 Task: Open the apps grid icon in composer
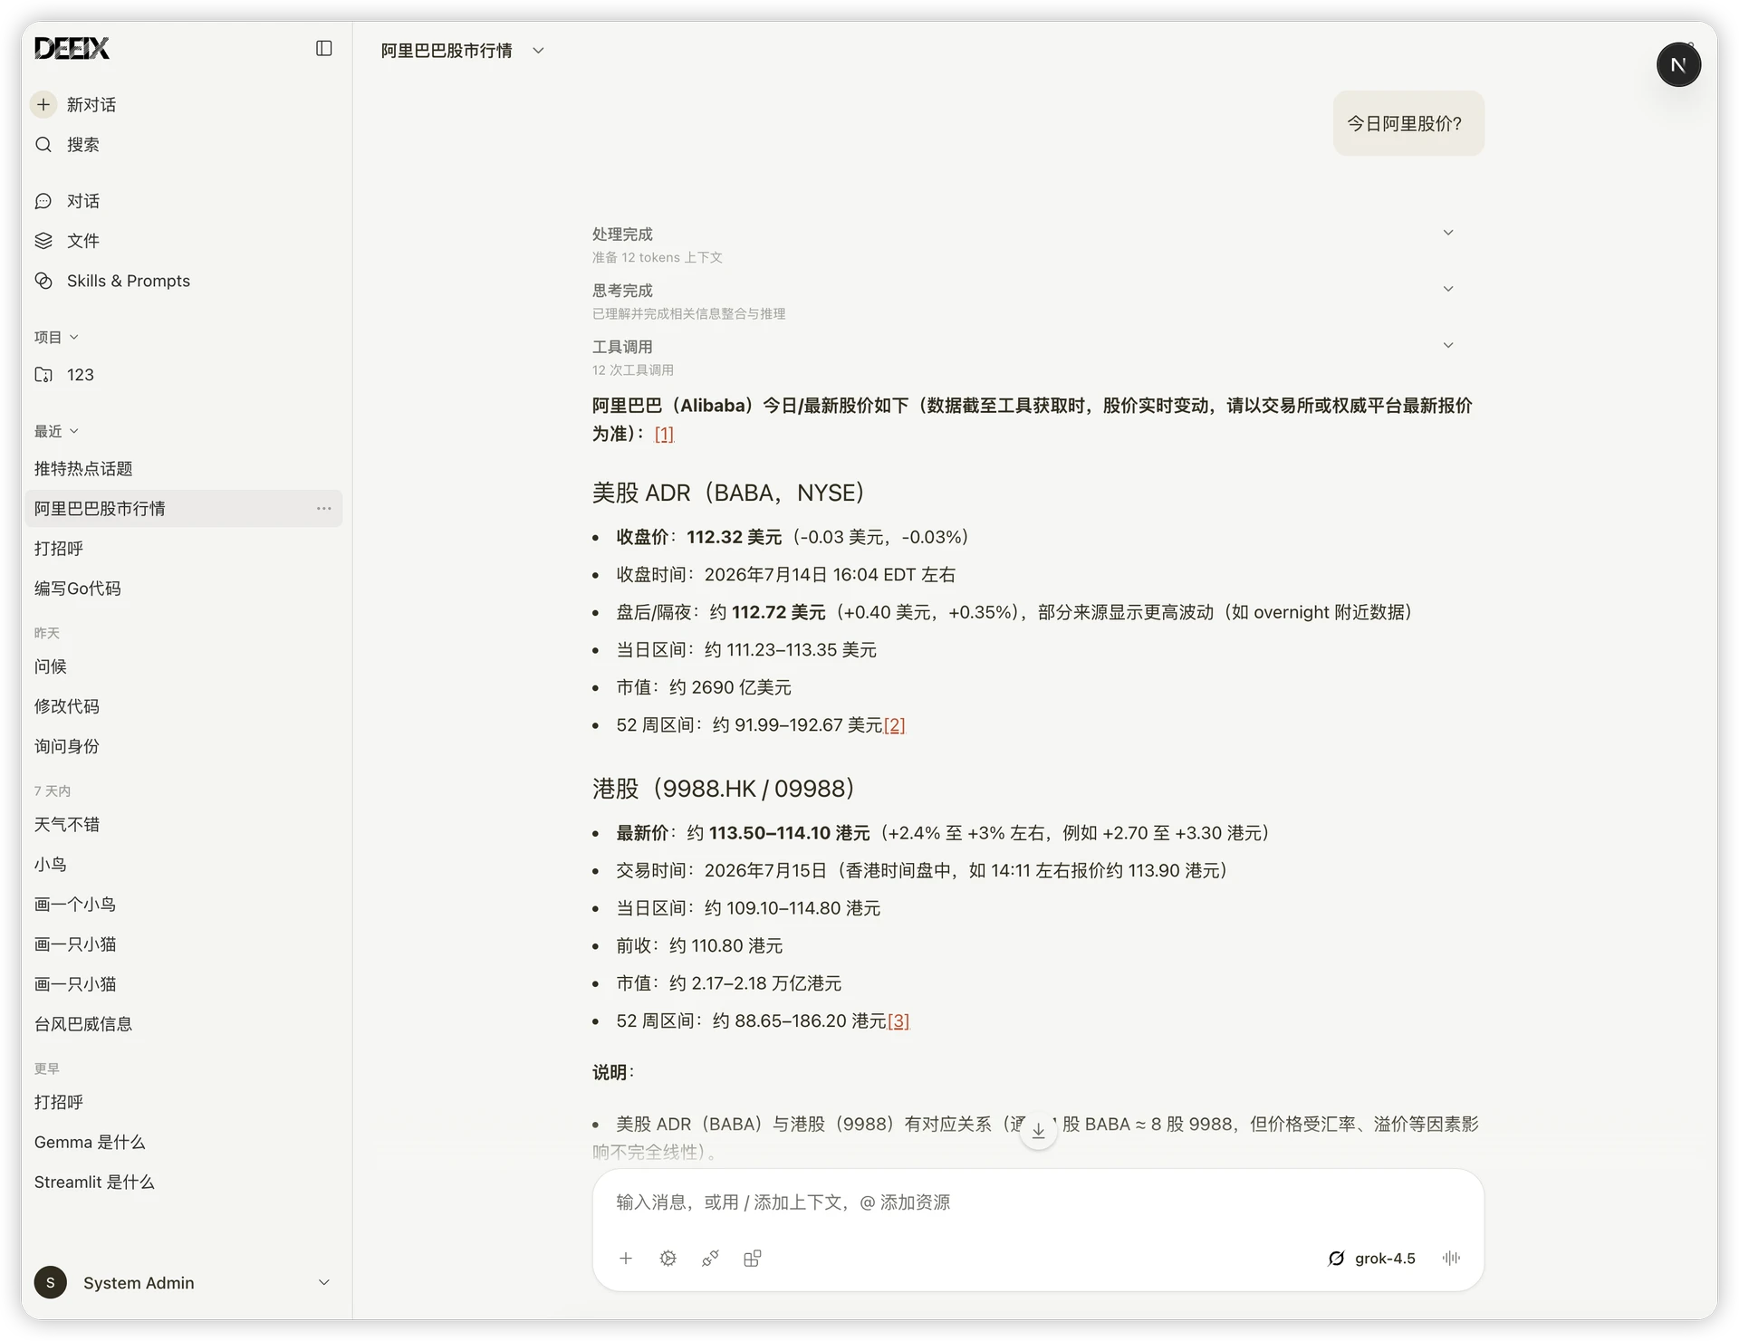coord(752,1258)
